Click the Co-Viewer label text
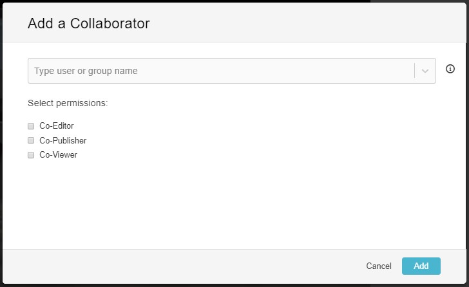 click(x=59, y=154)
